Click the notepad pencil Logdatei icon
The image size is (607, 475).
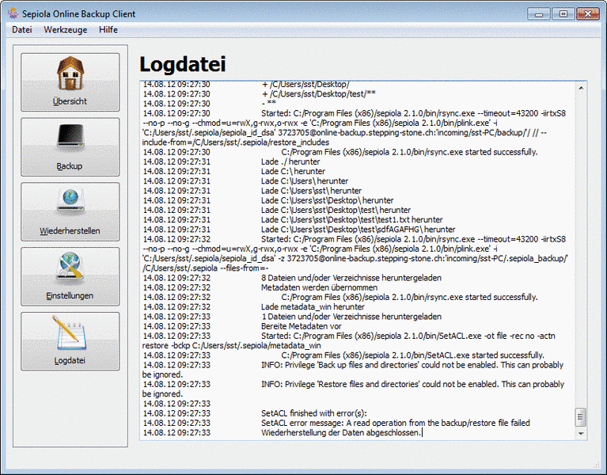click(x=70, y=332)
